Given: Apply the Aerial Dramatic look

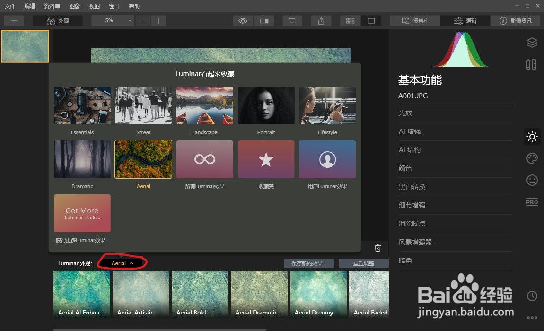Looking at the screenshot, I should tap(259, 294).
